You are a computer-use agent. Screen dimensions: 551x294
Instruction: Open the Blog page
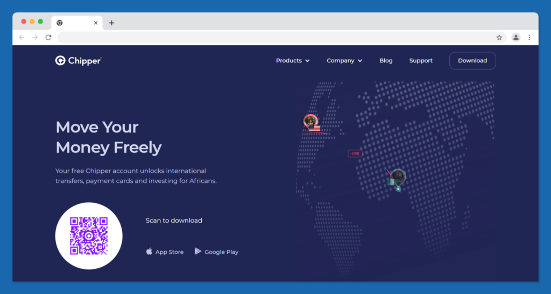[386, 61]
